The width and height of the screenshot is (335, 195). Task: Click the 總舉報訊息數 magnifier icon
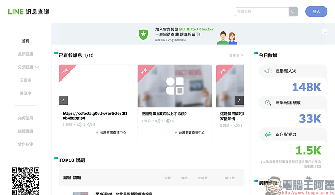coord(268,103)
